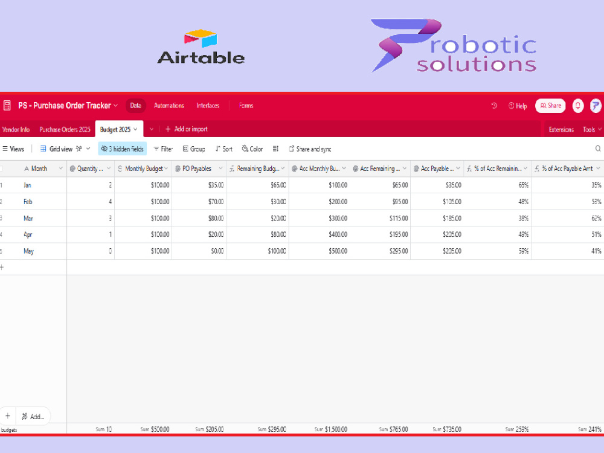Switch to the Interfaces tab
The image size is (604, 453).
click(208, 106)
